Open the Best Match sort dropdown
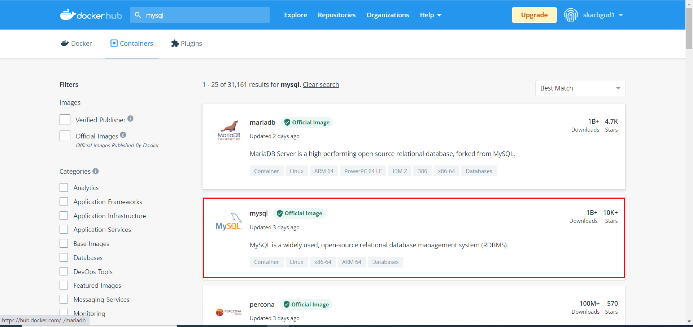Image resolution: width=693 pixels, height=327 pixels. (x=580, y=88)
